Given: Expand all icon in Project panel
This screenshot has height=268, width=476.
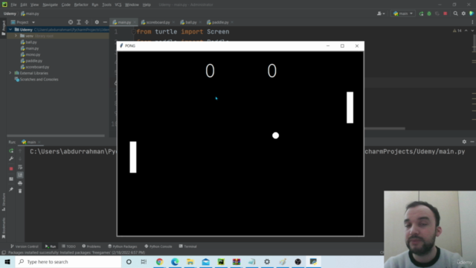Looking at the screenshot, I should [x=79, y=22].
